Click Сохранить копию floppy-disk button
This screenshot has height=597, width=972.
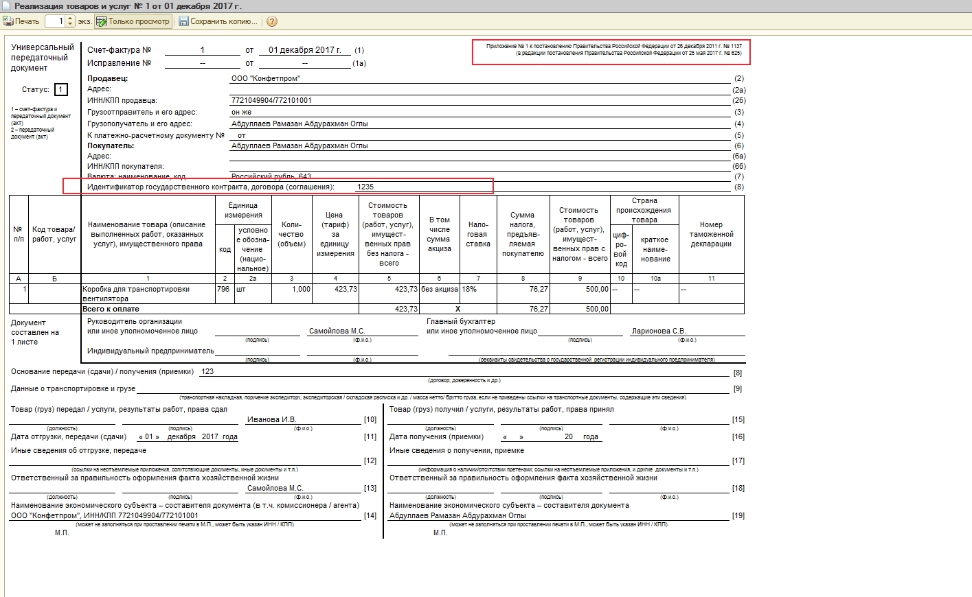(218, 21)
